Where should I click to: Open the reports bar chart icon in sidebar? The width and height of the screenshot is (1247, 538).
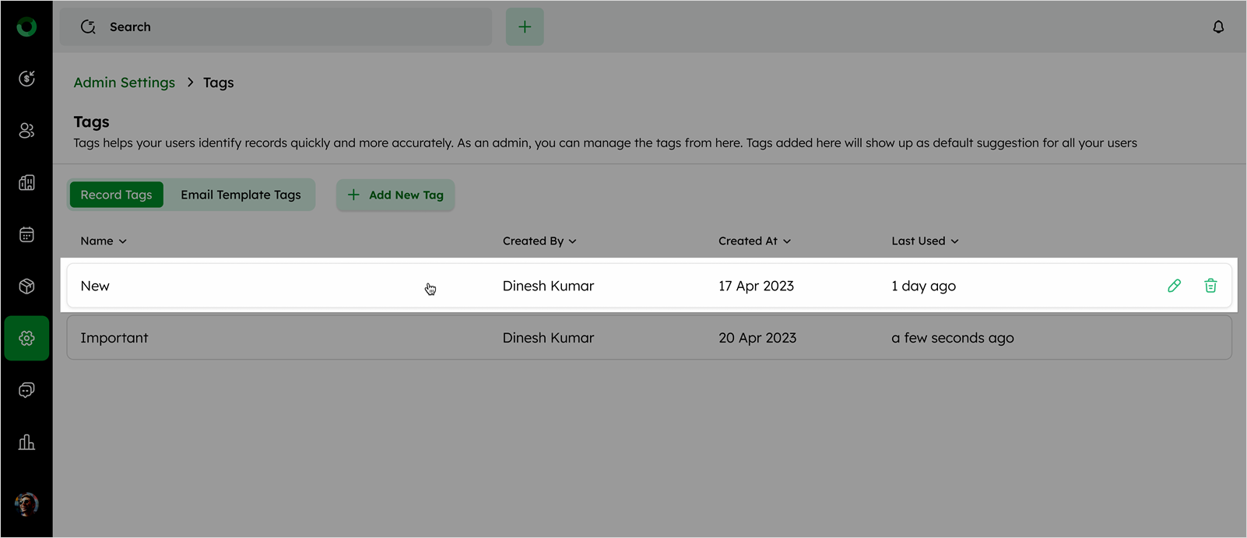[x=26, y=442]
